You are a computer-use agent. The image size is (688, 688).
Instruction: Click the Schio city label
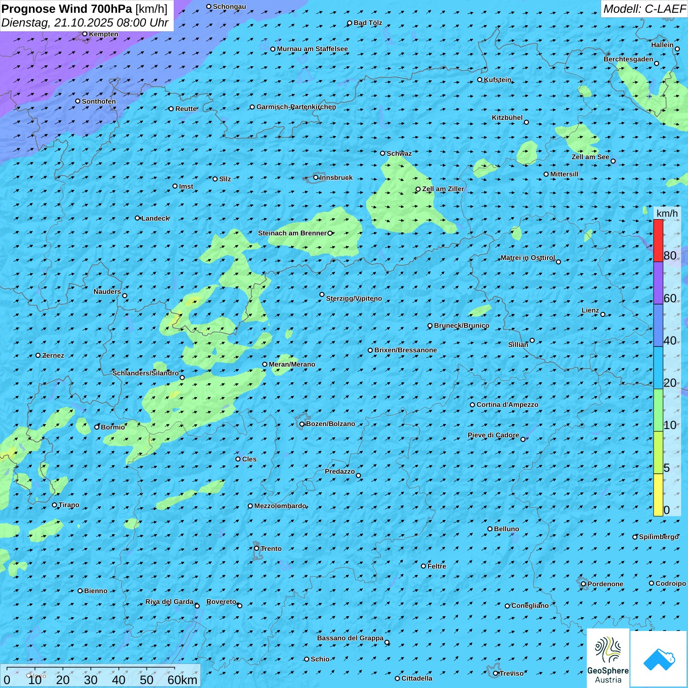point(320,659)
